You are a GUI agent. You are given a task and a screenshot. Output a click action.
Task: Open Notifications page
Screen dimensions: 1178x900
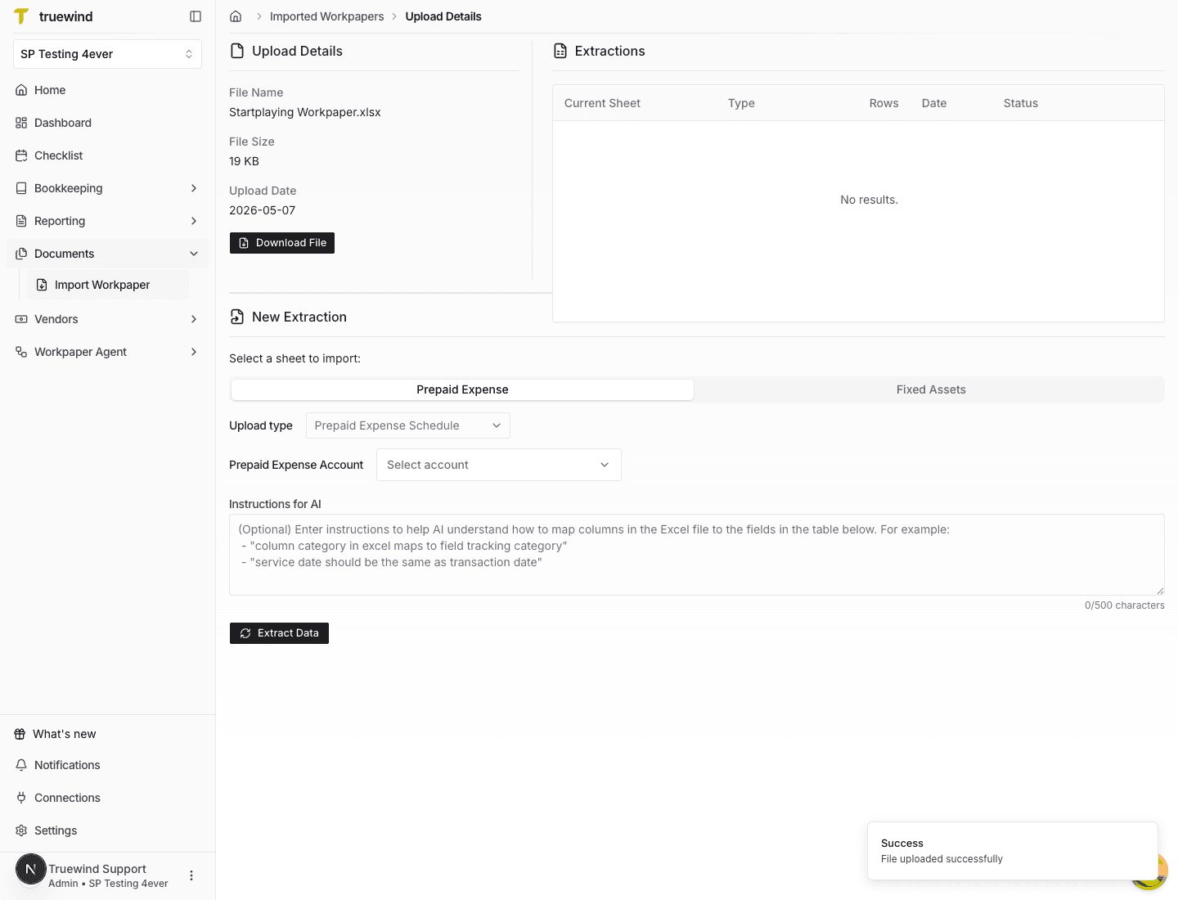coord(107,765)
